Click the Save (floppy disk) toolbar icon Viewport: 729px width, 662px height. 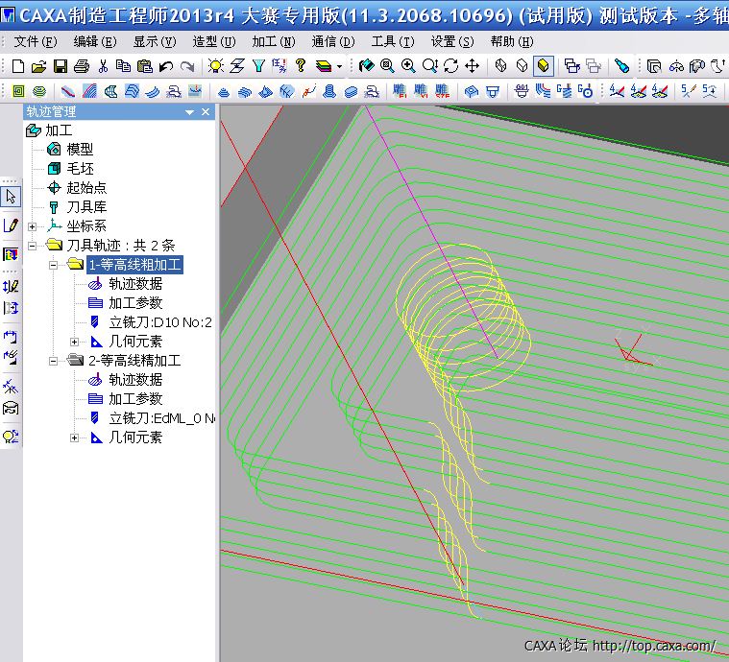(60, 66)
